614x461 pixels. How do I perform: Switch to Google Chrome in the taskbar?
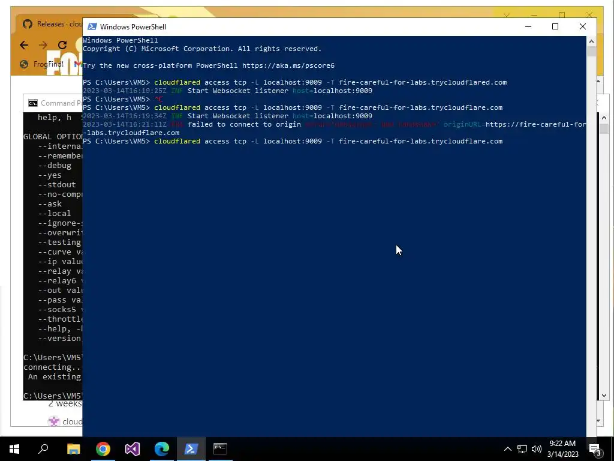click(103, 449)
